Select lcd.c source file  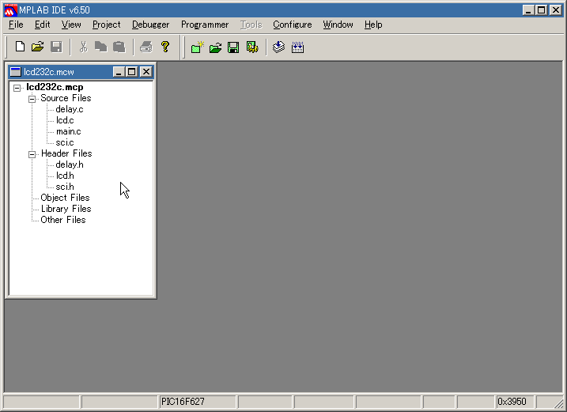tap(65, 120)
